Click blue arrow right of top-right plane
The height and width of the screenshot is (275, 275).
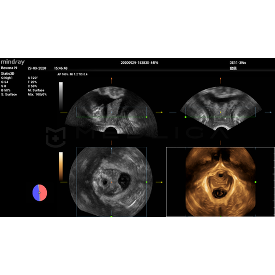pyautogui.click(x=269, y=112)
